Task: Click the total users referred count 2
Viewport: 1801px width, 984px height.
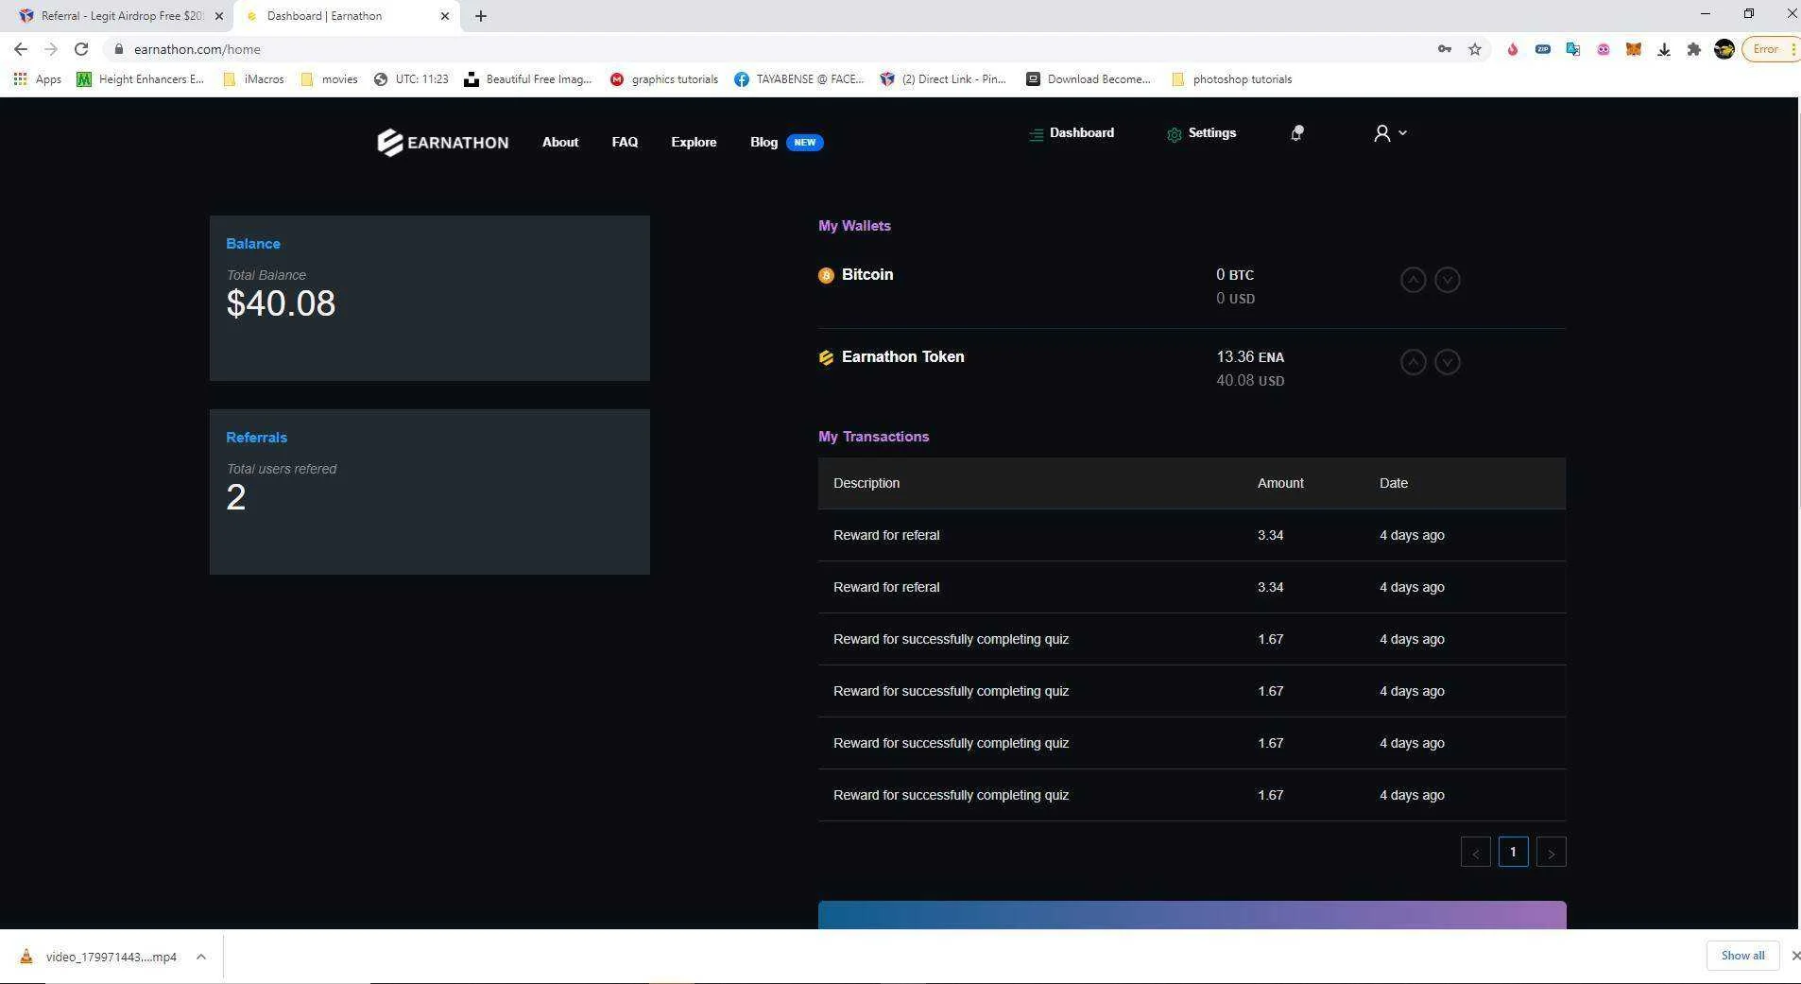Action: [x=236, y=497]
